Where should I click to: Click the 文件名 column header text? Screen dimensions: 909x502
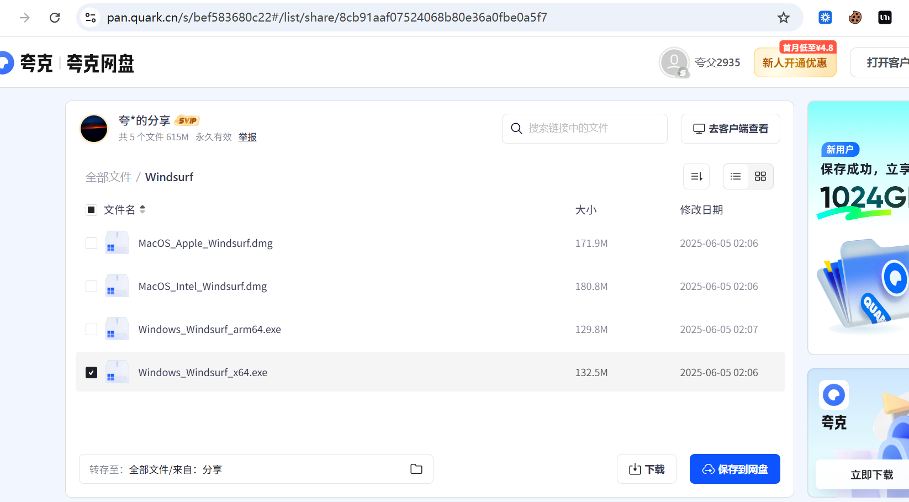pyautogui.click(x=119, y=210)
